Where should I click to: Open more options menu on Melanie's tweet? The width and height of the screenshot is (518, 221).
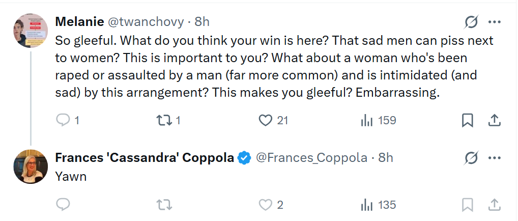click(x=495, y=22)
